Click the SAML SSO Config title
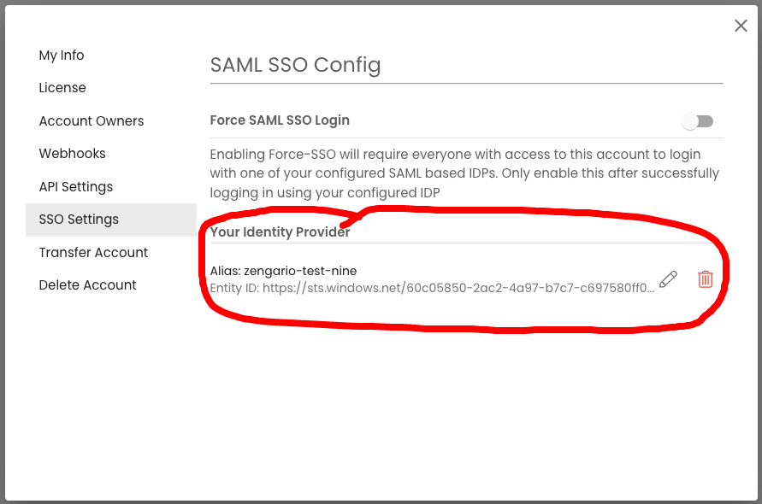Viewport: 762px width, 504px height. click(295, 65)
